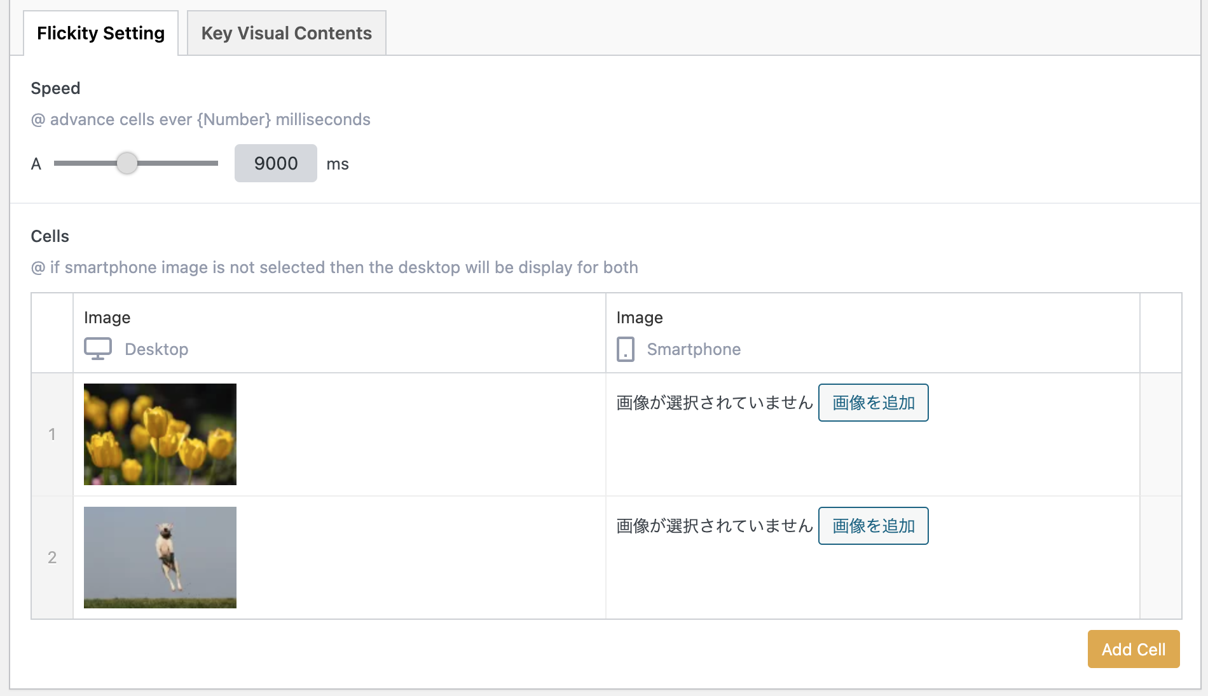Open the jumping dog thumbnail
This screenshot has height=696, width=1208.
[x=160, y=558]
